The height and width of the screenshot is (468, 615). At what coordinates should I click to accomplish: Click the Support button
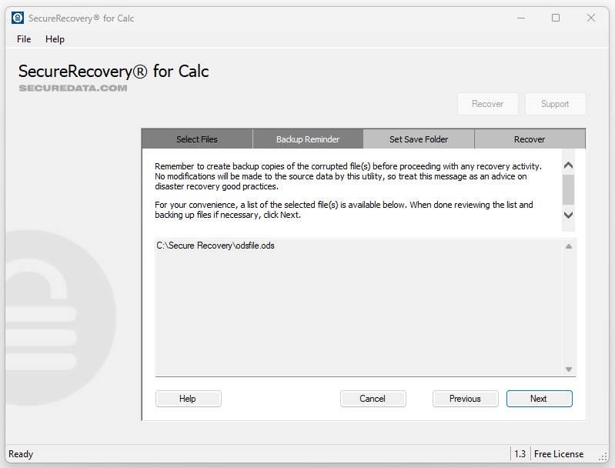point(555,104)
